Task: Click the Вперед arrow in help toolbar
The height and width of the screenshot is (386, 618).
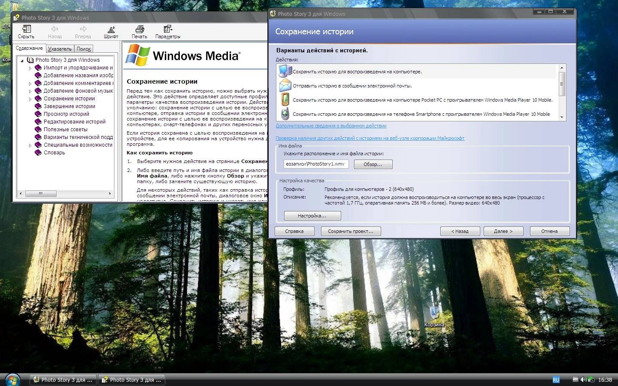Action: coord(83,29)
